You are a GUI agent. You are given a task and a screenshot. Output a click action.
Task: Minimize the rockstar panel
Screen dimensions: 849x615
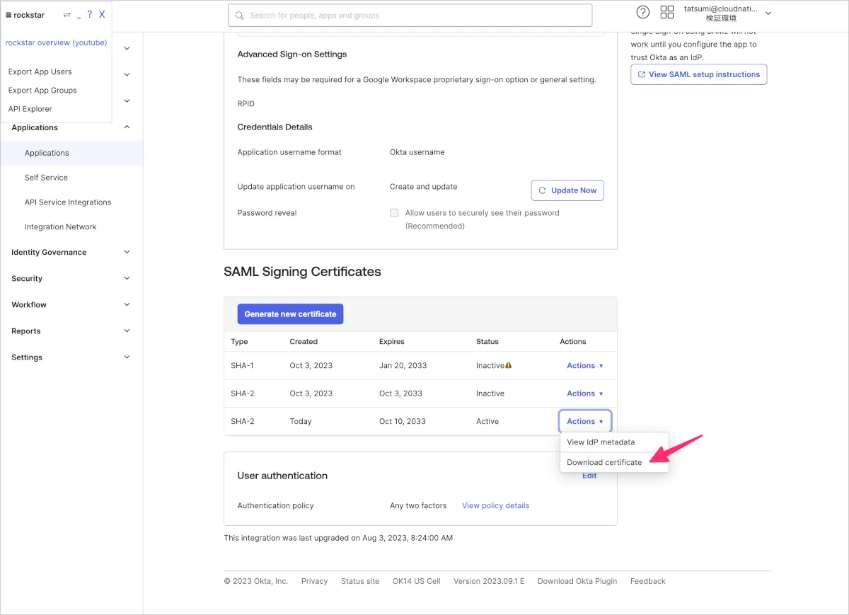click(x=79, y=15)
